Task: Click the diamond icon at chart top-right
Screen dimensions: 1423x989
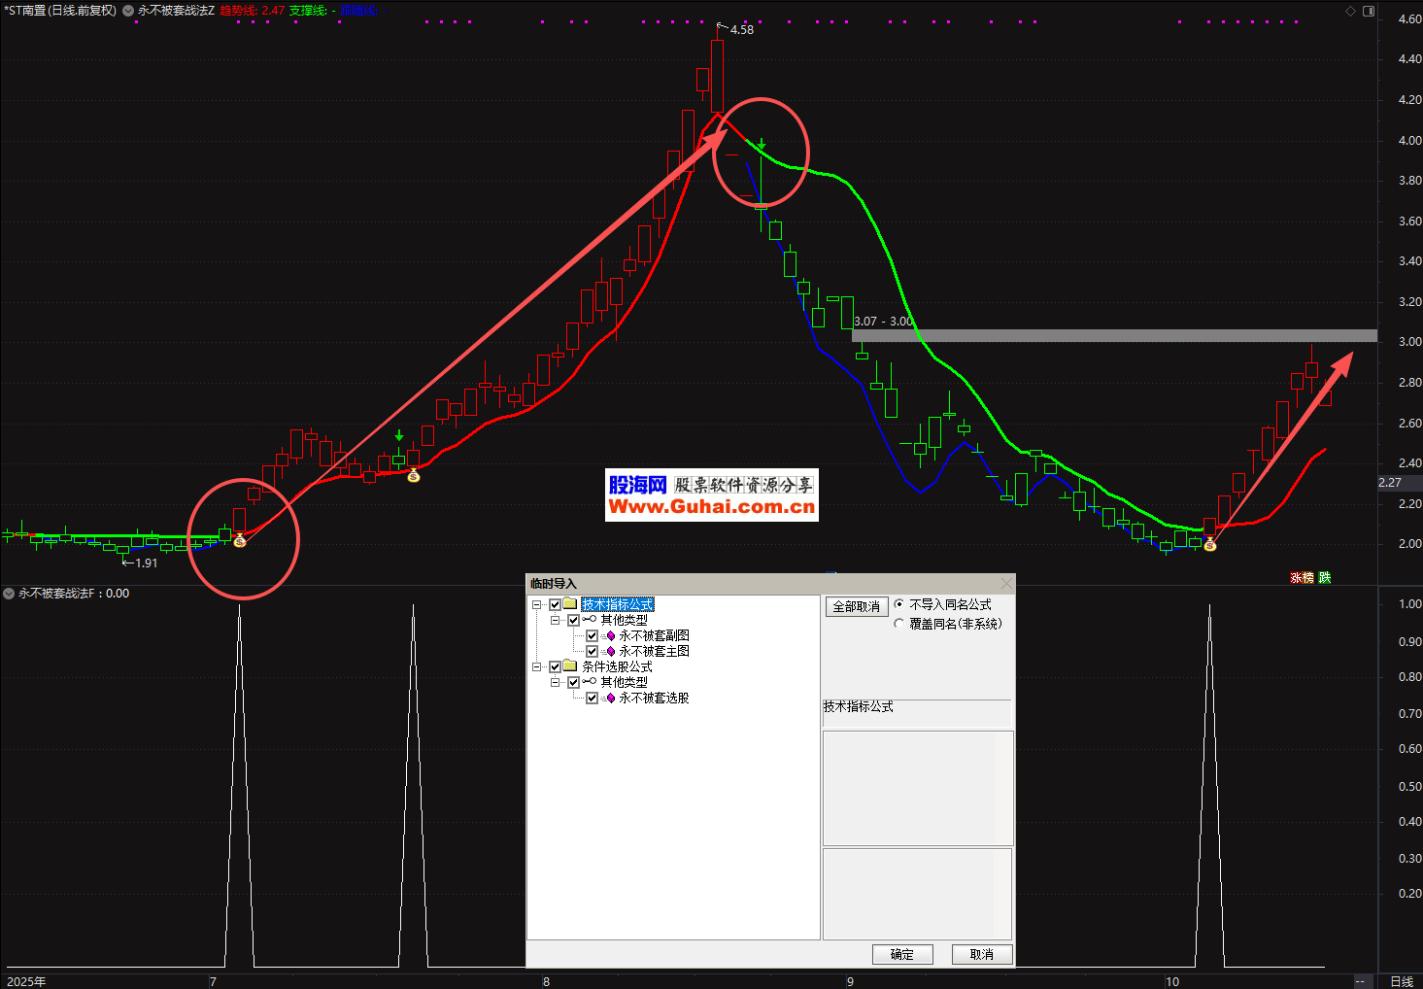Action: [x=1350, y=11]
